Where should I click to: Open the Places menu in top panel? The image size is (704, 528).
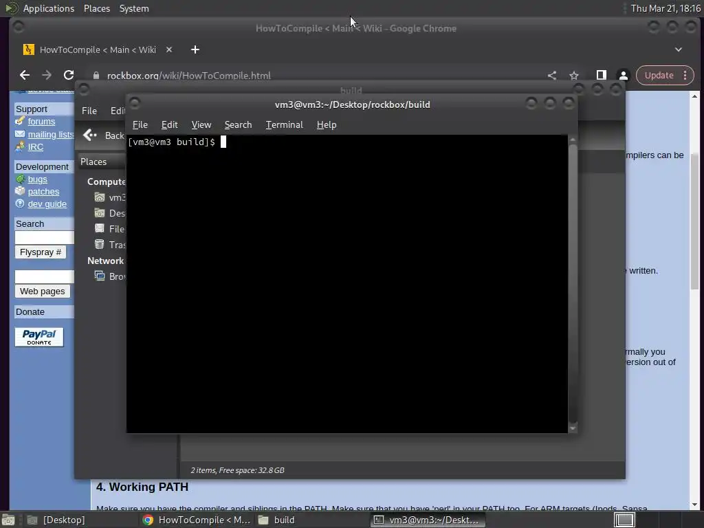pos(96,8)
